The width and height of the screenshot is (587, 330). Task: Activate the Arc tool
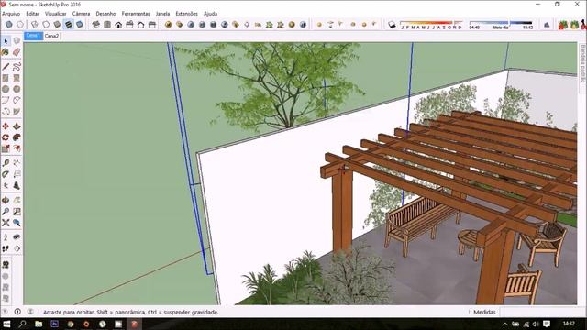point(6,100)
